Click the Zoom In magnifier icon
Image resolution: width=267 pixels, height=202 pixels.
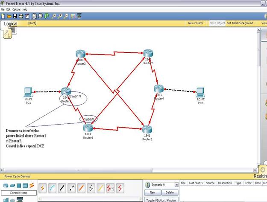(x=54, y=16)
